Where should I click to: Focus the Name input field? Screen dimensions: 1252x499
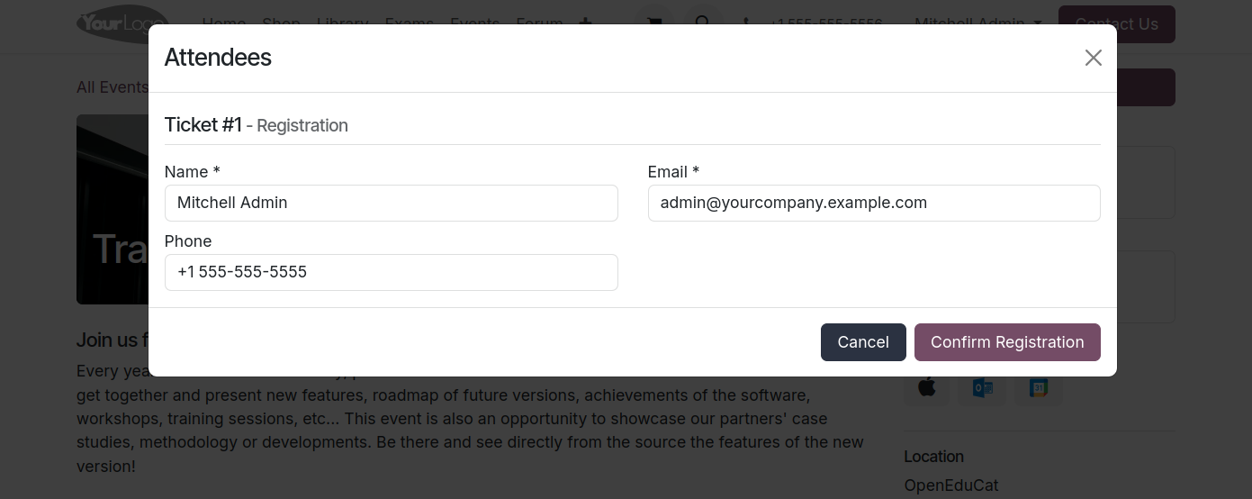click(392, 203)
